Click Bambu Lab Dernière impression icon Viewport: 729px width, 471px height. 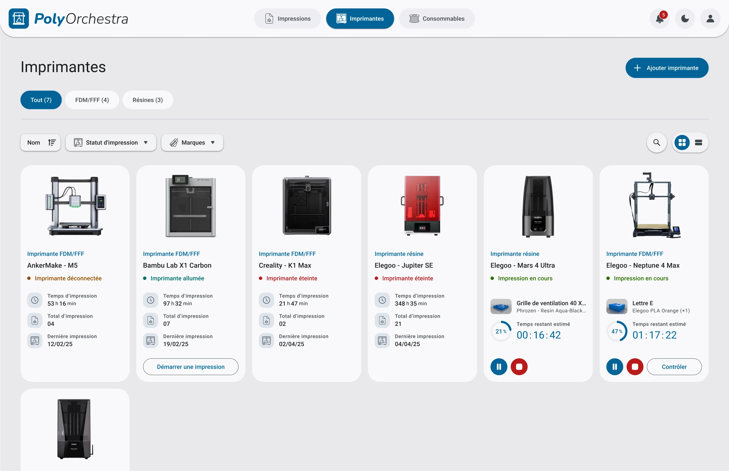coord(151,340)
